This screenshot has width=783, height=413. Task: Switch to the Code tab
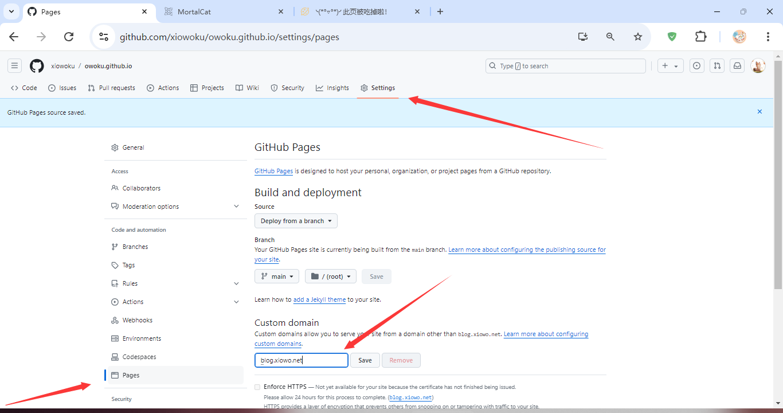pyautogui.click(x=24, y=88)
